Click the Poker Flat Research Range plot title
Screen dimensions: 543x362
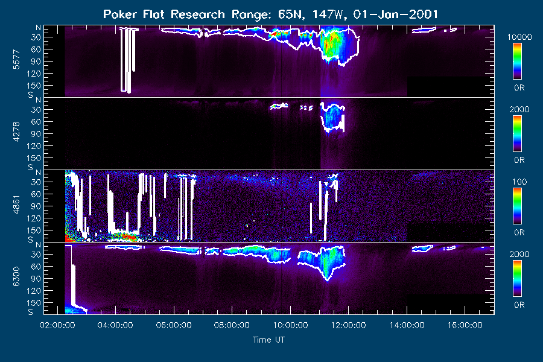pos(270,14)
